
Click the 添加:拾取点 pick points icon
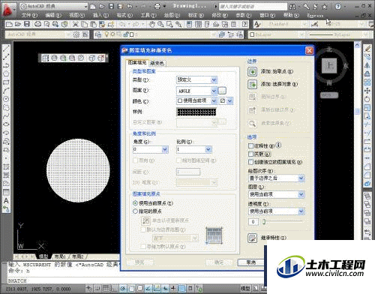[x=252, y=72]
